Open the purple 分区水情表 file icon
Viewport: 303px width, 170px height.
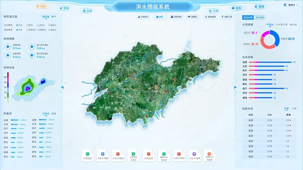click(194, 156)
